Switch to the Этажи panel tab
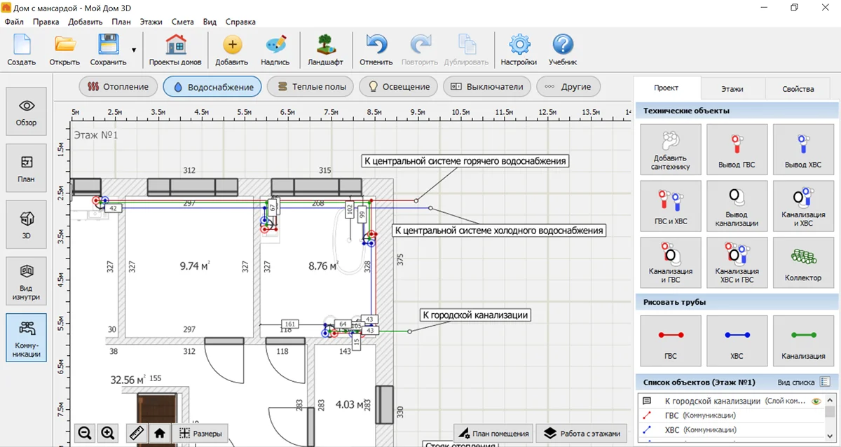This screenshot has width=841, height=447. tap(732, 89)
